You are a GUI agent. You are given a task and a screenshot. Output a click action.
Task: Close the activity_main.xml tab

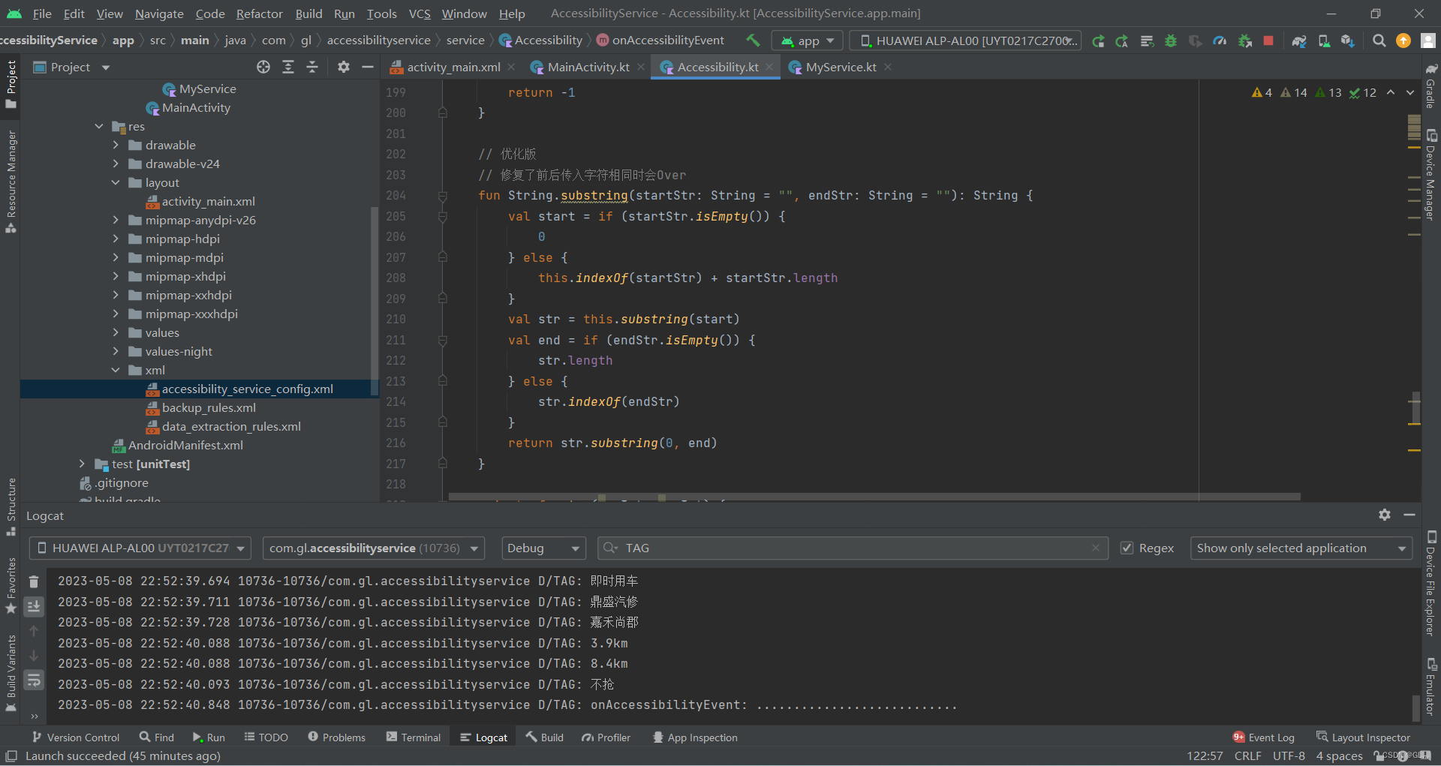(x=511, y=67)
